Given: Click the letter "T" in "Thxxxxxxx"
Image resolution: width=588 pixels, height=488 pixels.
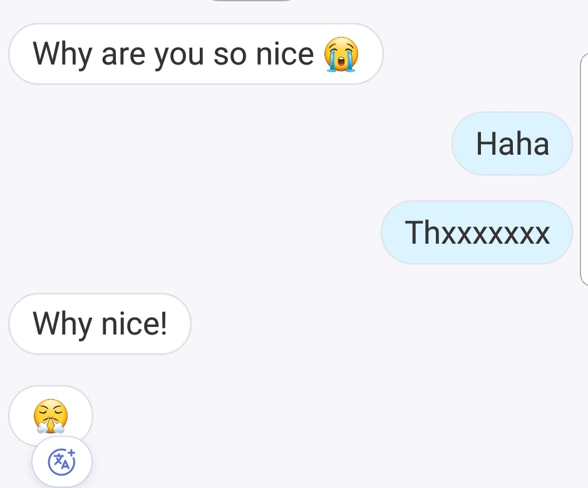Looking at the screenshot, I should pyautogui.click(x=415, y=232).
